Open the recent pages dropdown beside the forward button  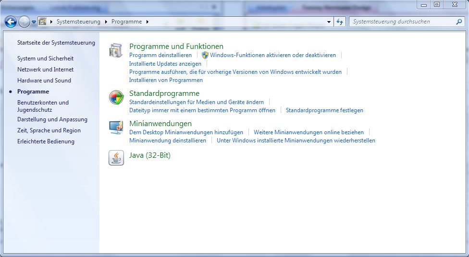[x=34, y=22]
